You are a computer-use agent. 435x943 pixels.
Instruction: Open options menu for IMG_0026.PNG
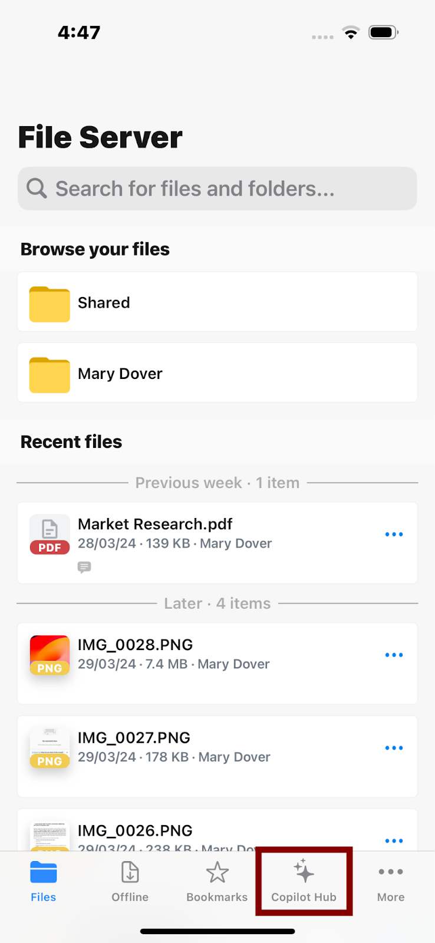click(x=394, y=841)
